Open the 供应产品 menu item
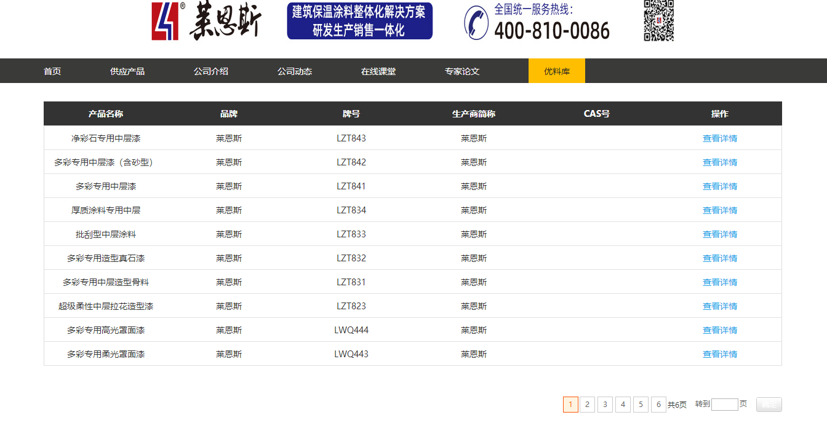827x431 pixels. (127, 71)
